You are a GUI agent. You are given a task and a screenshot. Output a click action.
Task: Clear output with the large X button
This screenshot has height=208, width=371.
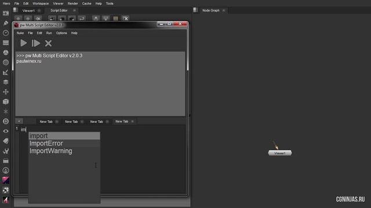click(48, 43)
